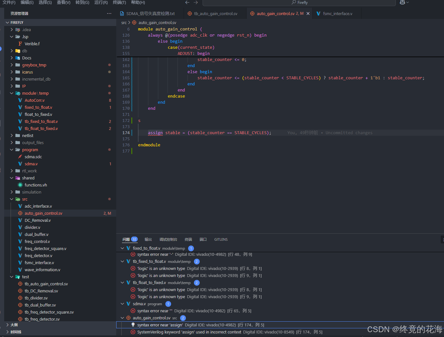Expand the simulation folder
This screenshot has height=337, width=444.
[x=12, y=192]
